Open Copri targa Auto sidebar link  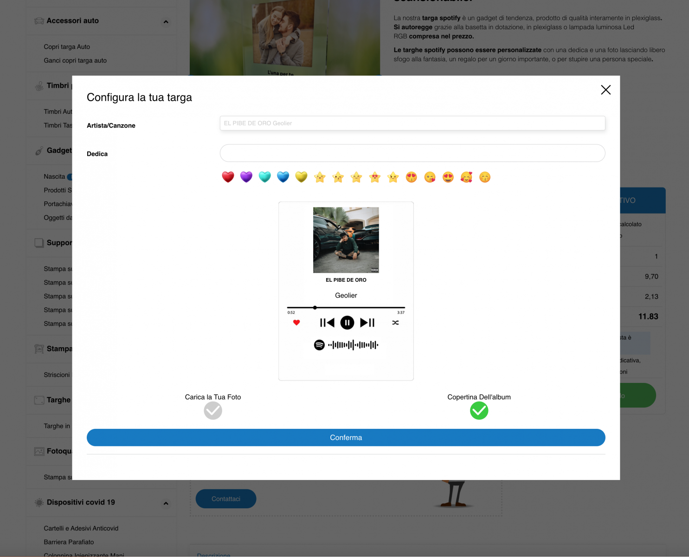[67, 47]
